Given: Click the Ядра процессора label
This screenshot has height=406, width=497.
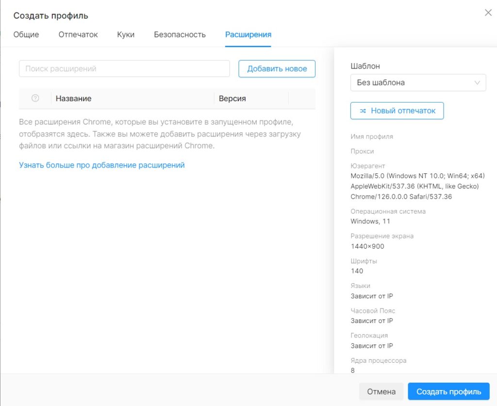Looking at the screenshot, I should [x=379, y=361].
